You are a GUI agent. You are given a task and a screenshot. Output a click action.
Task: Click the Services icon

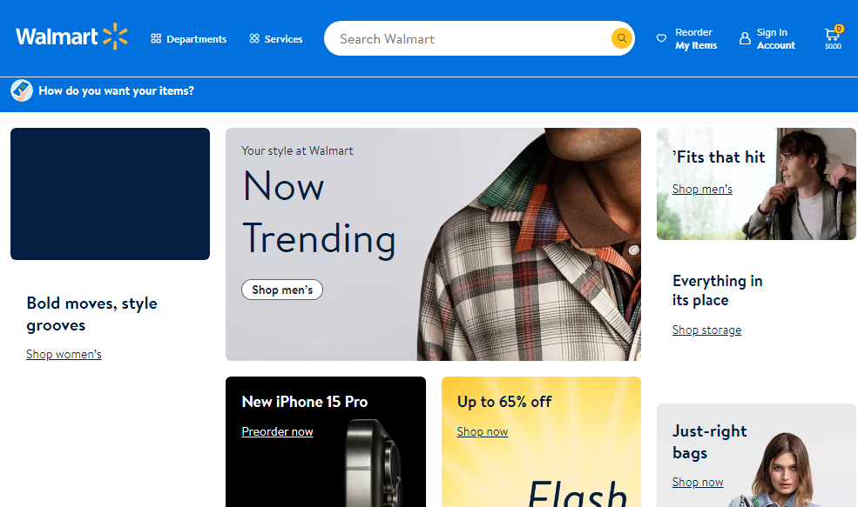pos(254,39)
